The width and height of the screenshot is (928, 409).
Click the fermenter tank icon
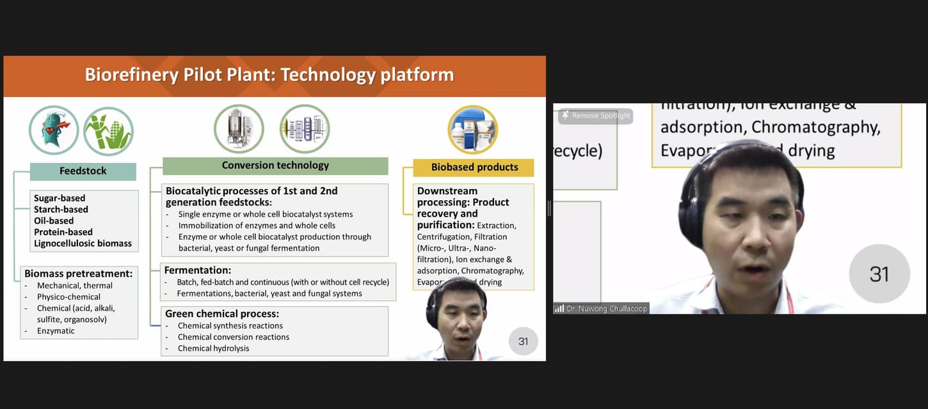[239, 129]
